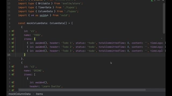The image size is (172, 96).
Task: Click the 'Todo 2' header string
Action: [67, 47]
